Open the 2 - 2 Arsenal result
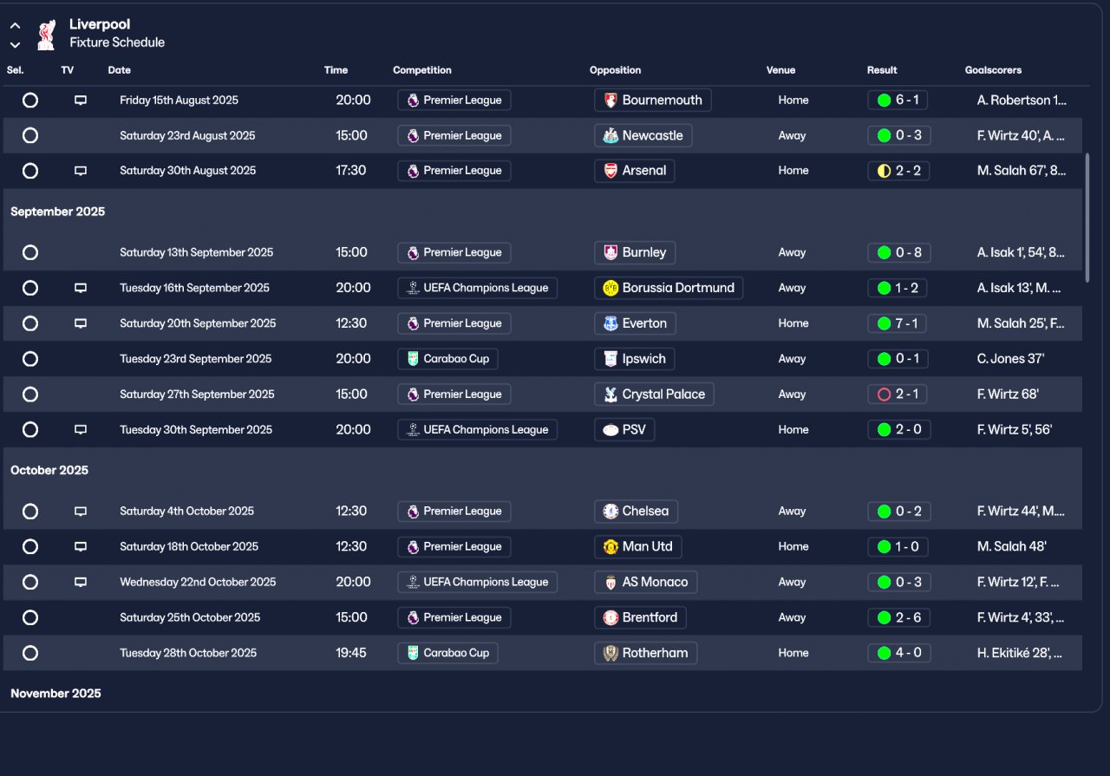 (898, 171)
